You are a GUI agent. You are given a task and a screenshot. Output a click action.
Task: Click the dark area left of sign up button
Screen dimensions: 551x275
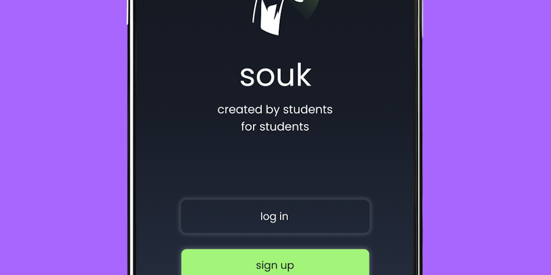[x=158, y=262]
